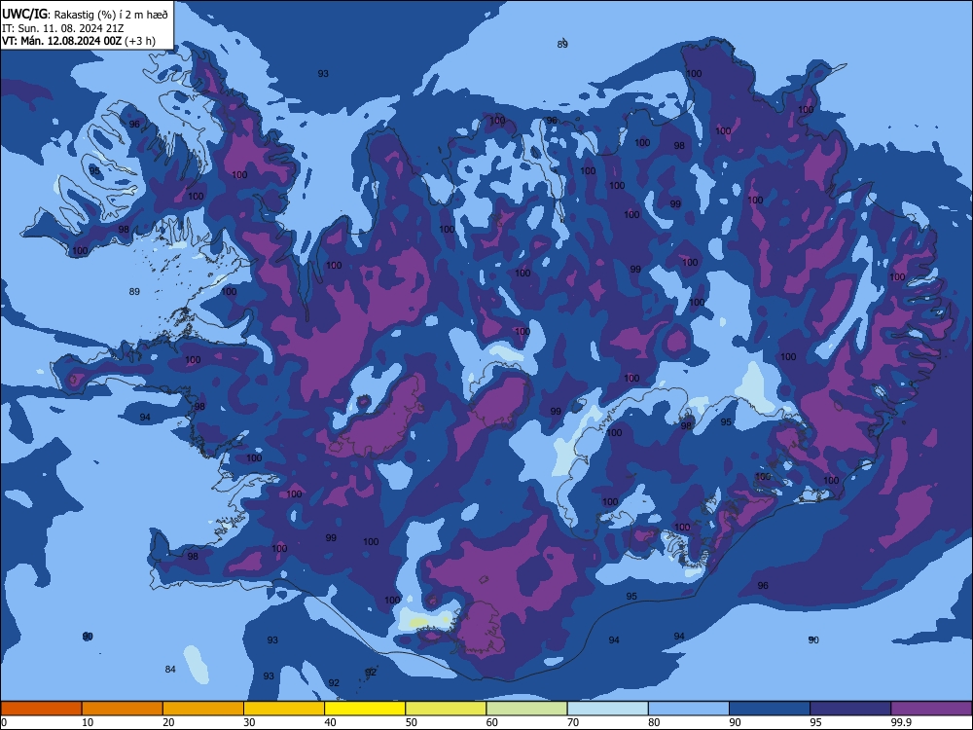Select the purple above-99.9 legend swatch
This screenshot has height=730, width=973.
tap(931, 709)
